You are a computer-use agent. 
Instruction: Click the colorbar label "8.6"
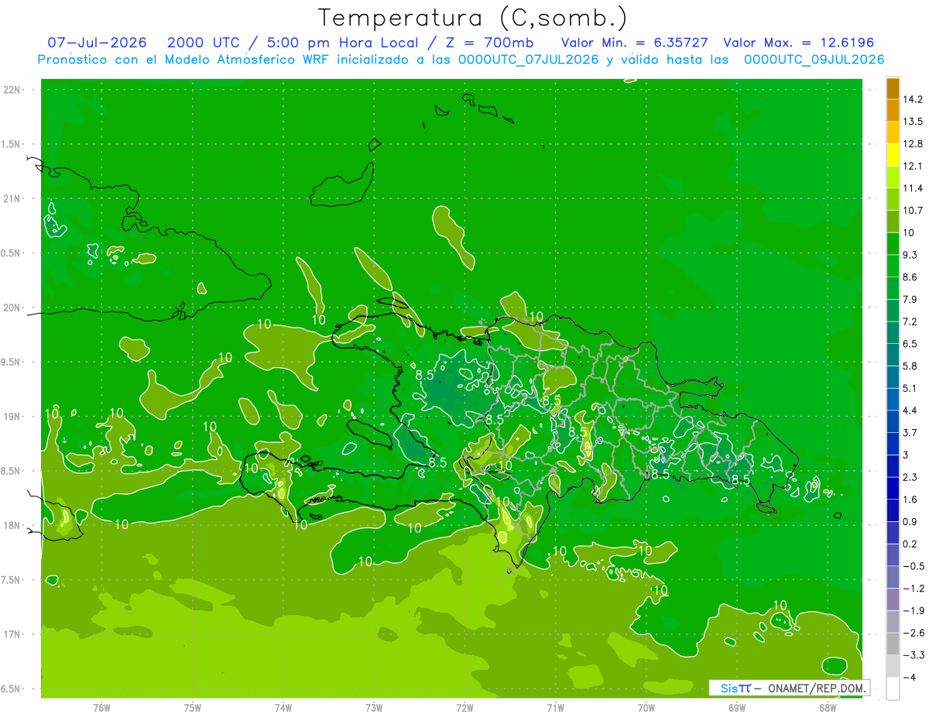click(910, 277)
